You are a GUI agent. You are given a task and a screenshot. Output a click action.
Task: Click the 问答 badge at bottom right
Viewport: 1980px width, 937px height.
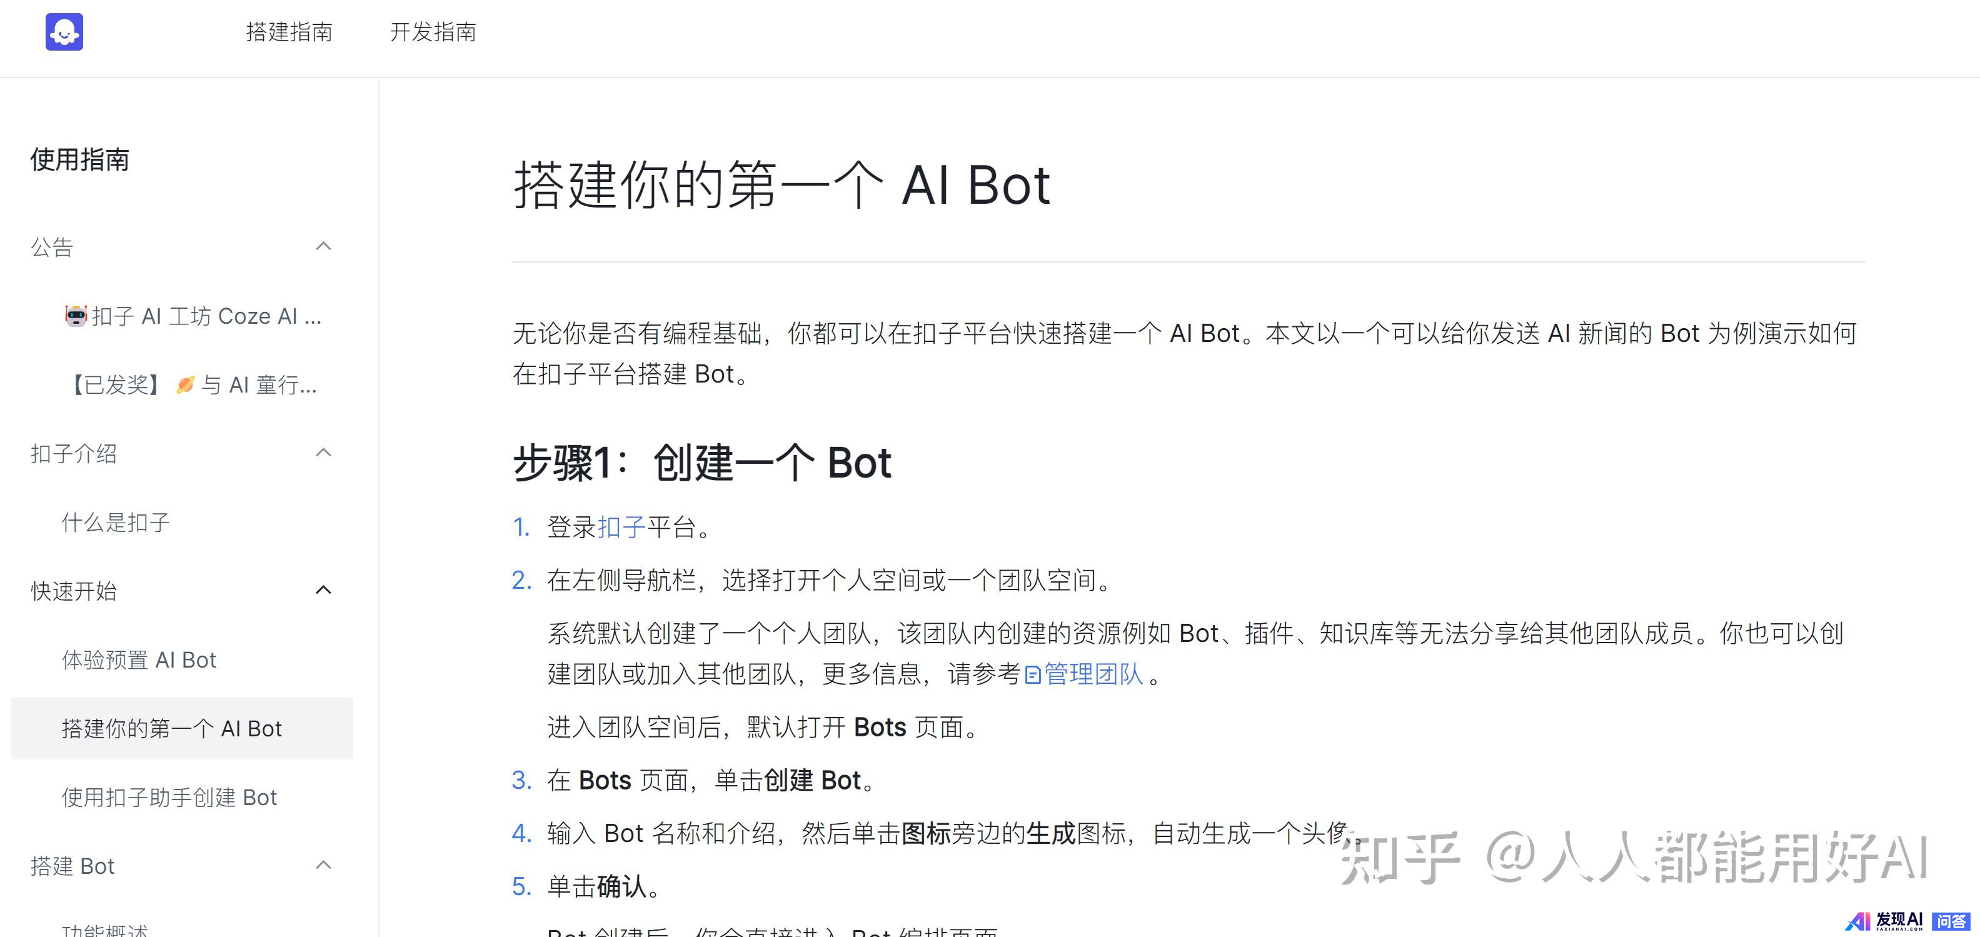click(1951, 921)
